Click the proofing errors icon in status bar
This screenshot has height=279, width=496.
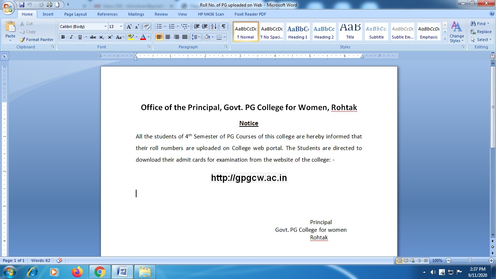(60, 260)
